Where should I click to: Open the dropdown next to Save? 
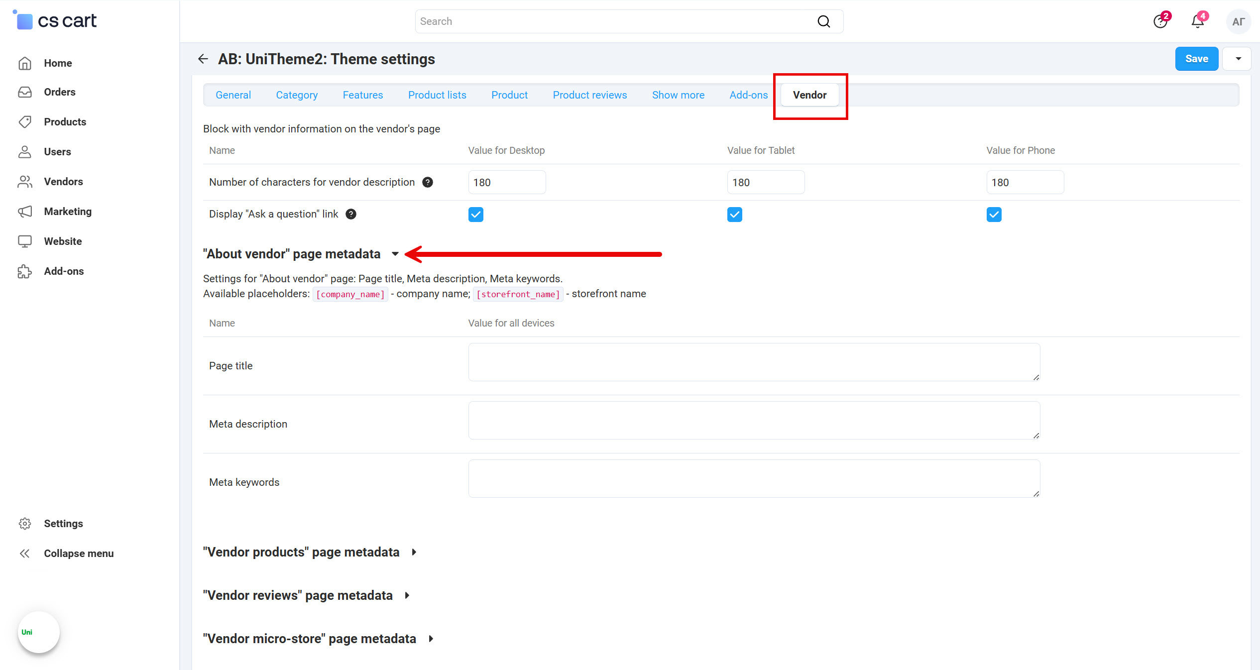point(1238,59)
